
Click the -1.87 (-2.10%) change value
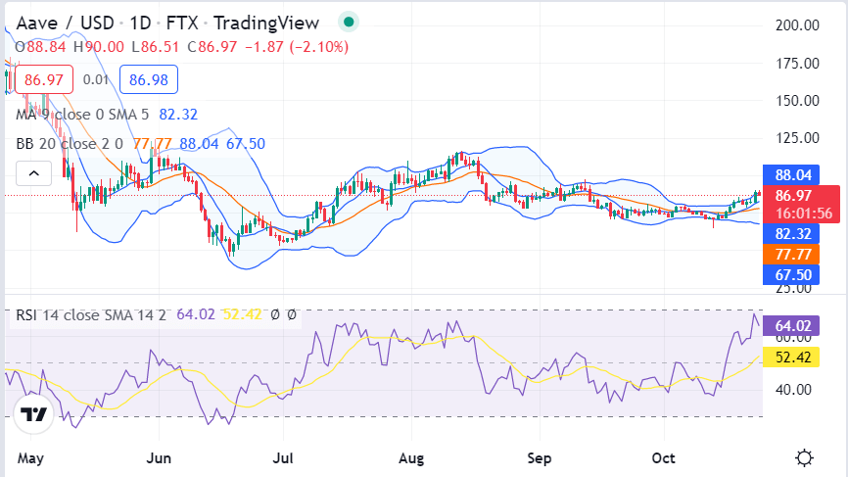coord(297,47)
